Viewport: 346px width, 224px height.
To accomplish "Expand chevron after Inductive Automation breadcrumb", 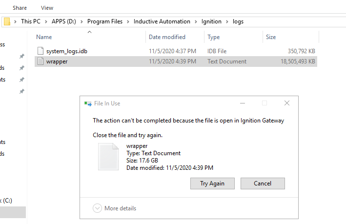I will [196, 21].
